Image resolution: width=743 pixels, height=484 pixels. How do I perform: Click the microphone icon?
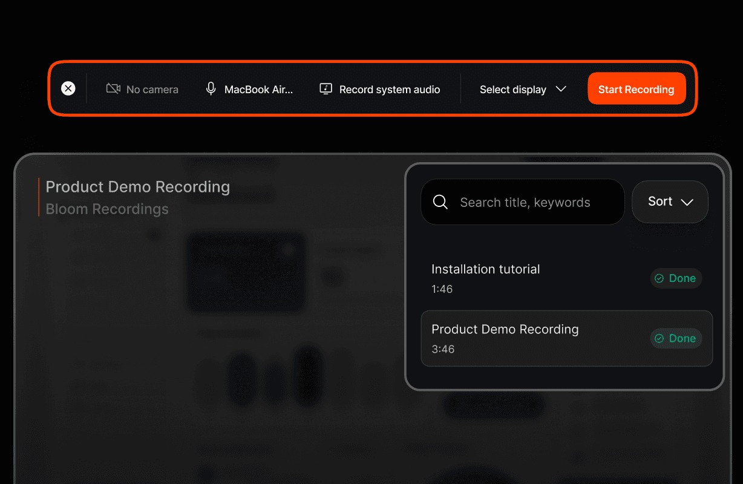[x=211, y=89]
